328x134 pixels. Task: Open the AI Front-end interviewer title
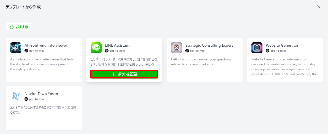tap(46, 45)
